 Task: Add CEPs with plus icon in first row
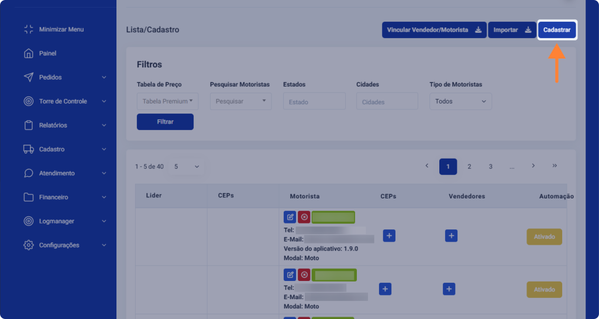[390, 236]
